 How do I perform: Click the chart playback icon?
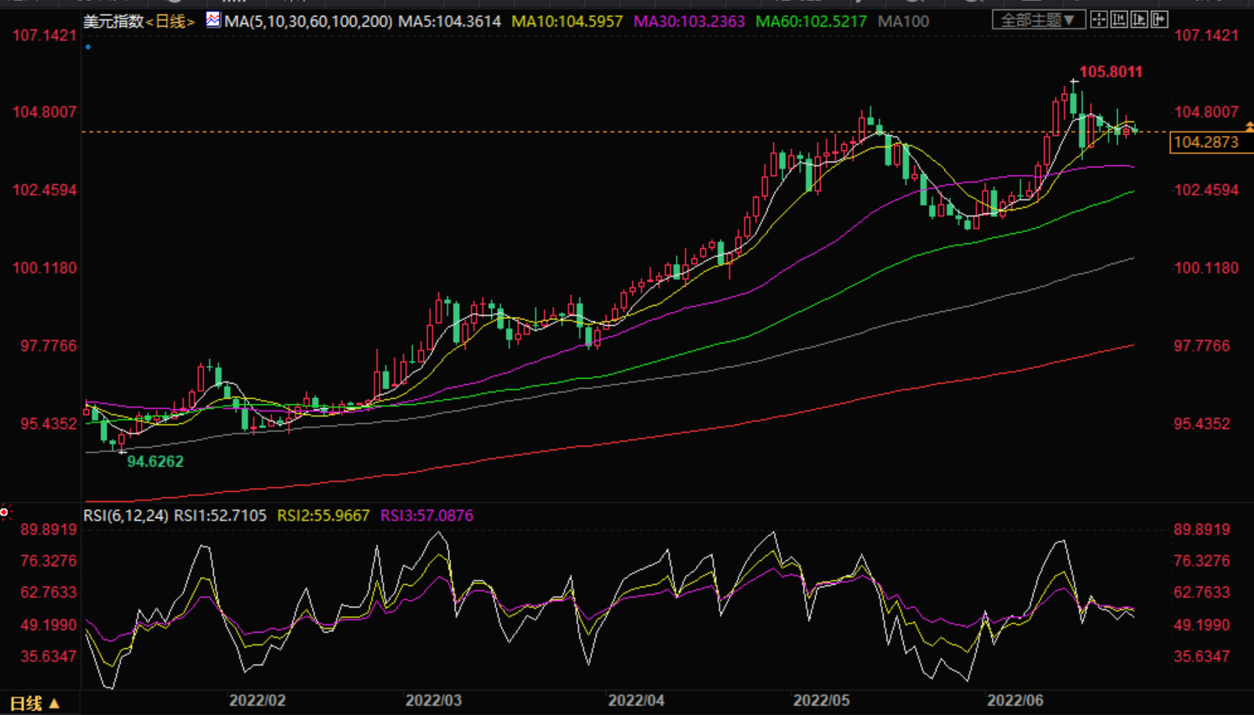click(1139, 19)
